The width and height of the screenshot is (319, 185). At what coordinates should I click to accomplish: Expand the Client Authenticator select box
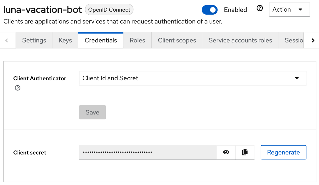(193, 78)
